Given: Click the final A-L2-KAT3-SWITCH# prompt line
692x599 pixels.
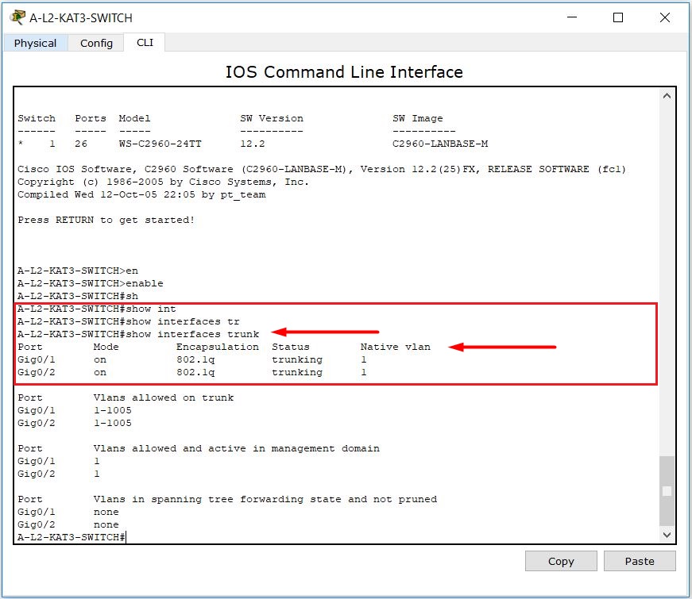Looking at the screenshot, I should 71,537.
